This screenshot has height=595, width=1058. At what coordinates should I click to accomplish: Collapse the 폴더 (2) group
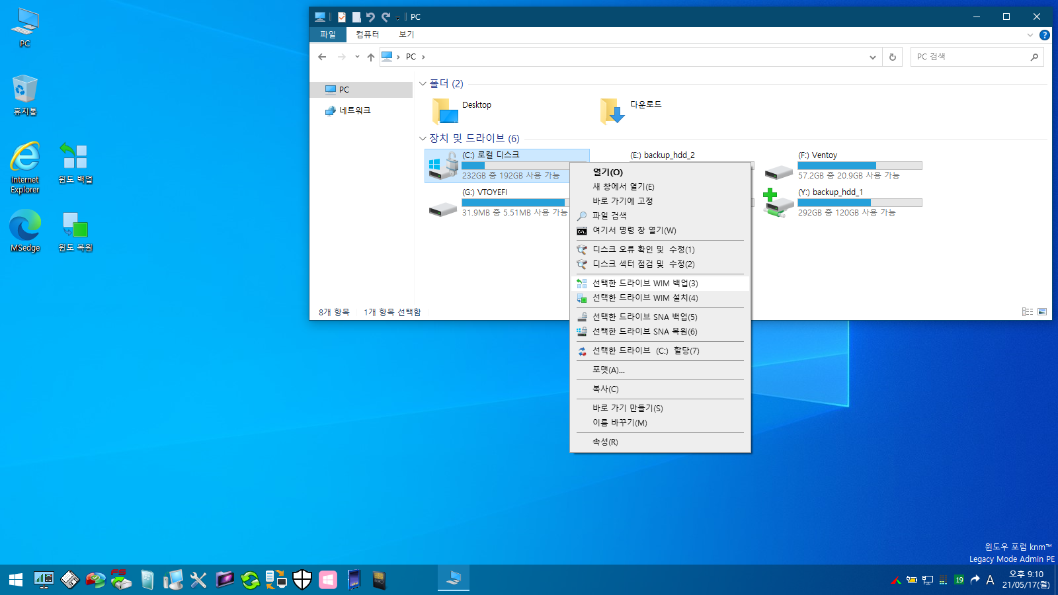point(423,84)
